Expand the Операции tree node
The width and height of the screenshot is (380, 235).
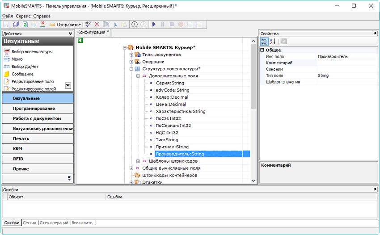[x=131, y=62]
